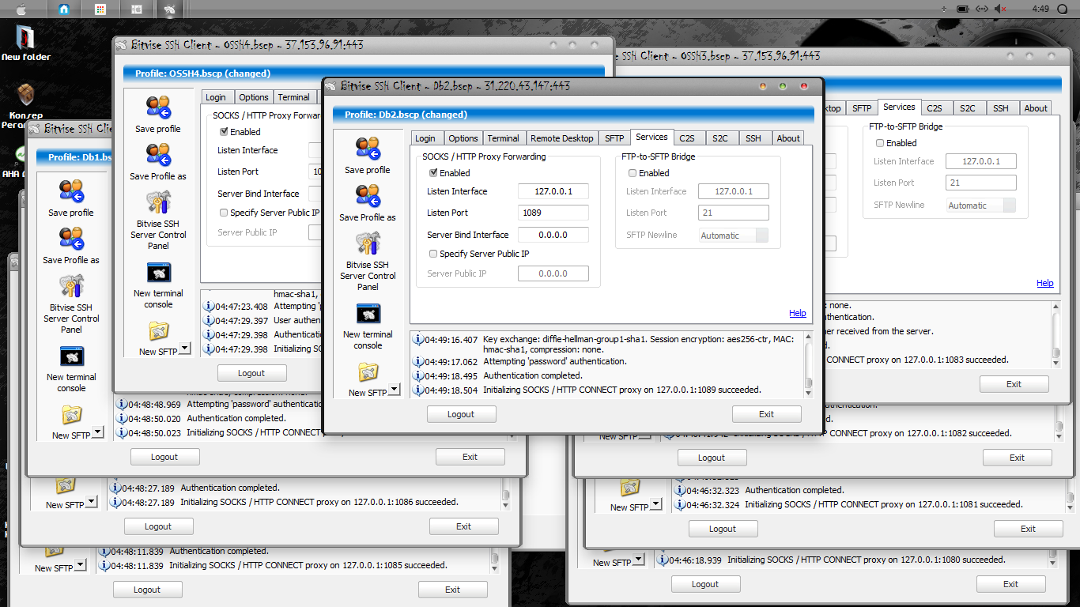Screen dimensions: 1080x607
Task: Click the muted volume icon in top bar
Action: [1001, 9]
